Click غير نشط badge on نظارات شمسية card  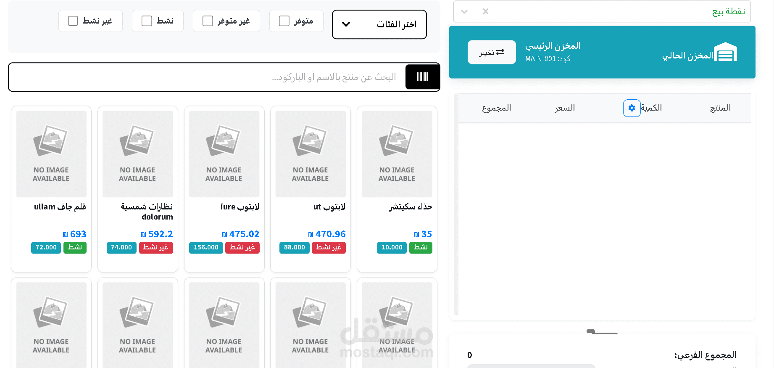coord(156,247)
